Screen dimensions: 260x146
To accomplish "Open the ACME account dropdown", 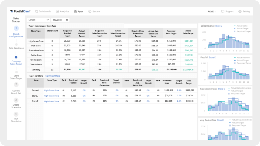I will (x=212, y=11).
